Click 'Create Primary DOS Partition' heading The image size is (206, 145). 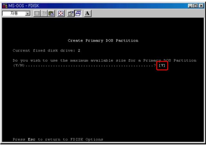coord(103,41)
